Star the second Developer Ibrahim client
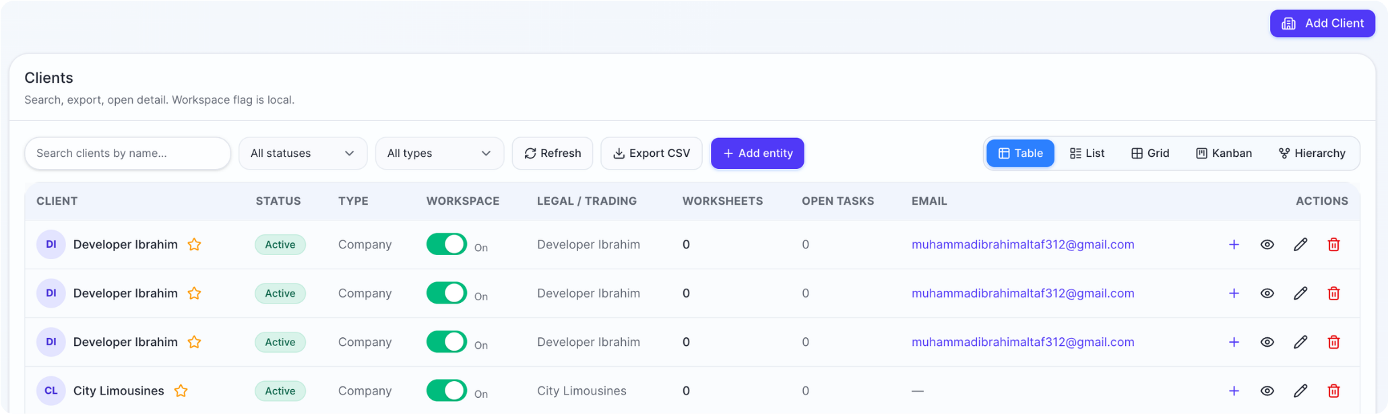Image resolution: width=1388 pixels, height=414 pixels. click(x=194, y=294)
